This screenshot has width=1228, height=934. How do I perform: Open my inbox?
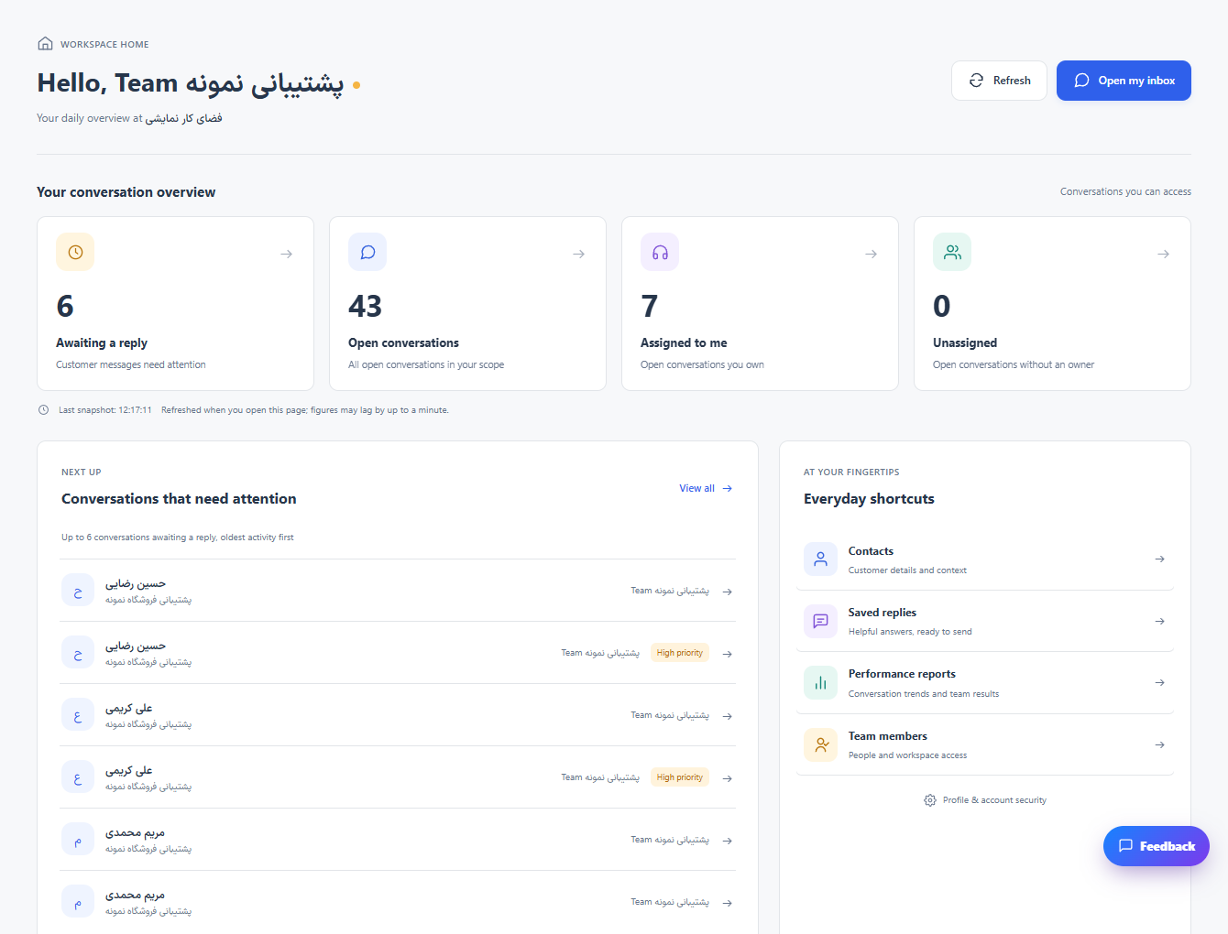1124,81
